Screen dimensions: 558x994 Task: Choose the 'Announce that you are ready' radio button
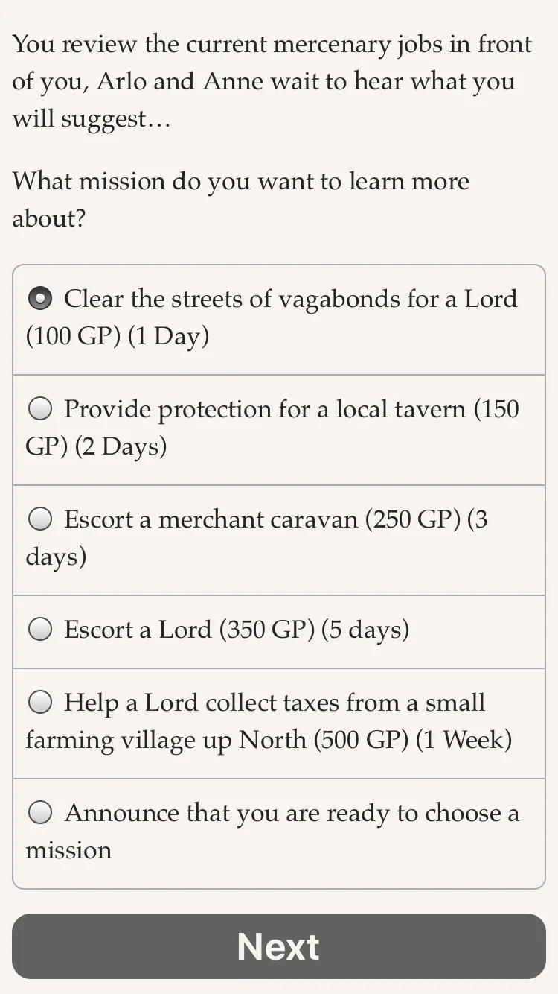40,812
